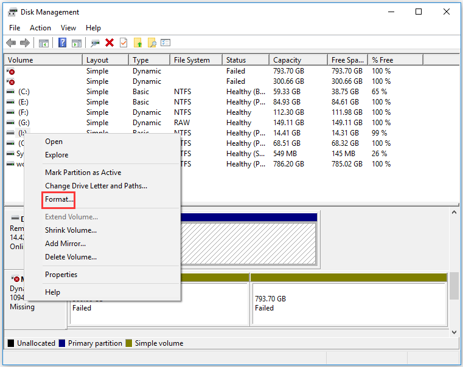Viewport: 463px width, 367px height.
Task: Click the Back arrow toolbar icon
Action: (11, 43)
